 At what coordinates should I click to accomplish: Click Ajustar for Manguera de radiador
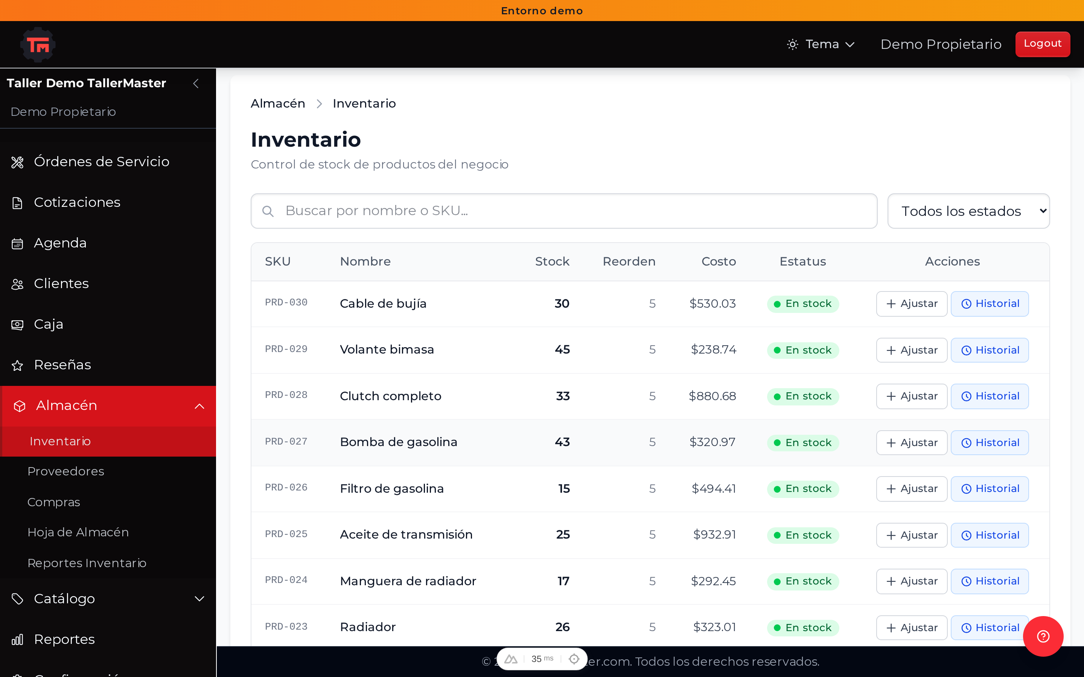tap(912, 581)
